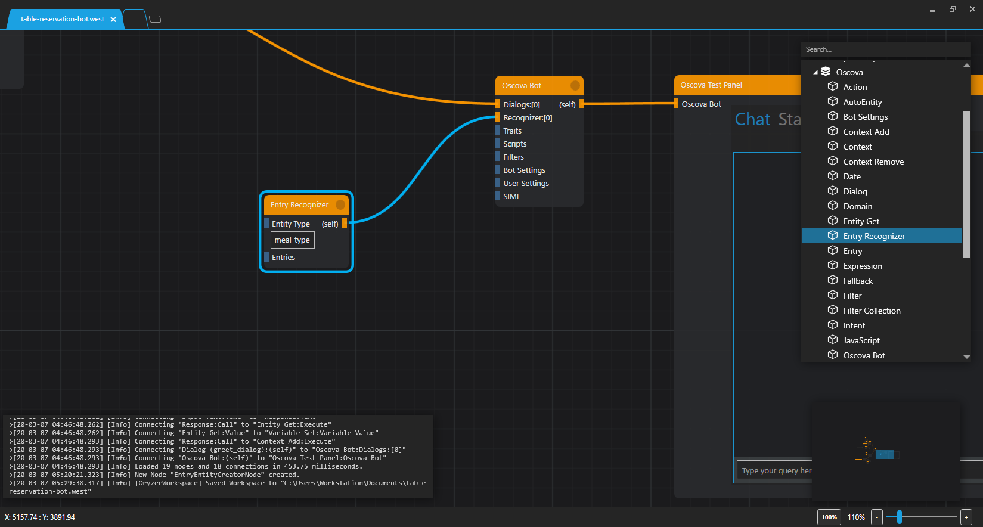This screenshot has height=527, width=983.
Task: Toggle the circle button on Oscova Bot header
Action: point(575,85)
